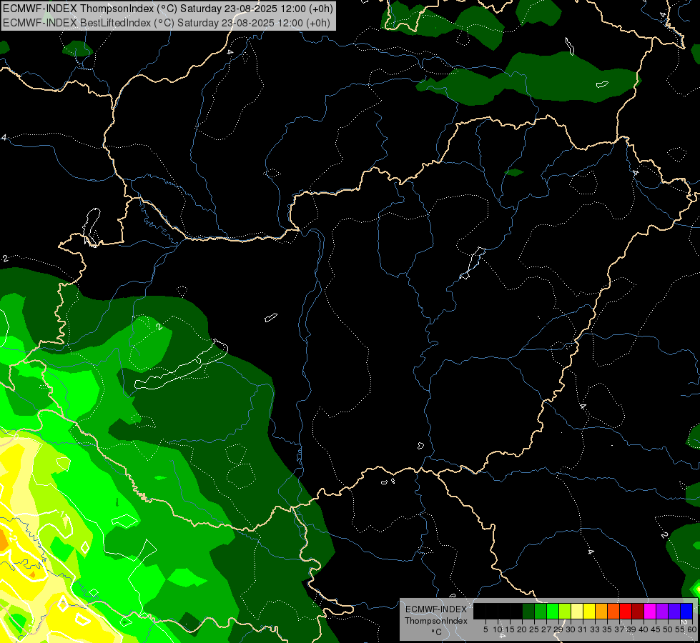Select the dark red 39–40 legend swatch
Viewport: 700px width, 643px height.
pyautogui.click(x=638, y=611)
